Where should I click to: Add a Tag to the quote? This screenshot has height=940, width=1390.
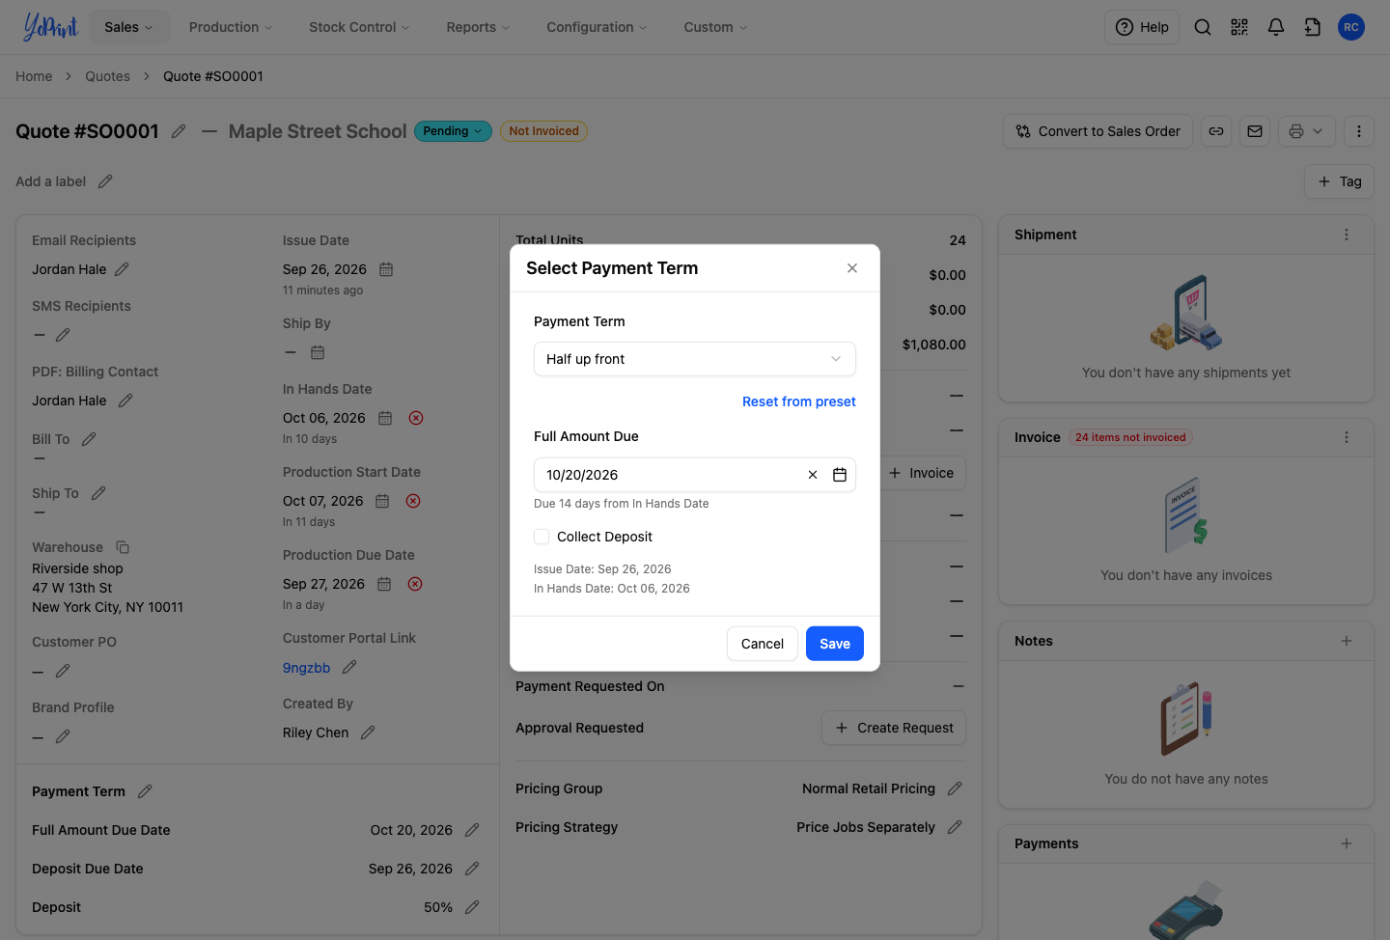(1340, 181)
